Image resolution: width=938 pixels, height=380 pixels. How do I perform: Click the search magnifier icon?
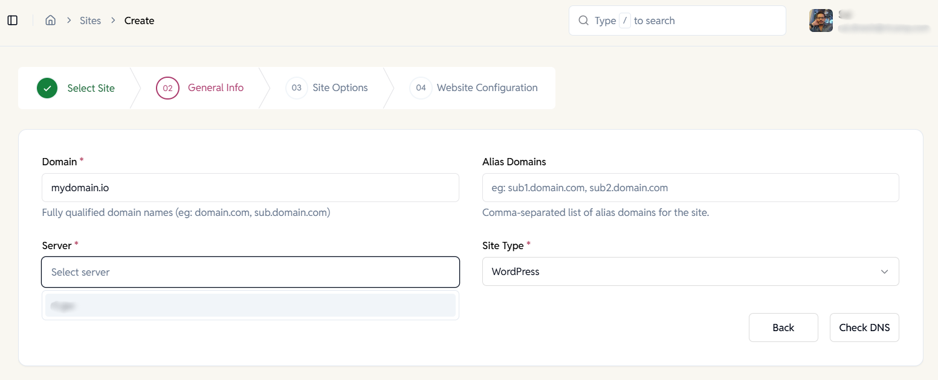coord(583,20)
